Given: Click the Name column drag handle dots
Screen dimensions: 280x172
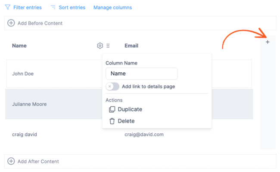Looking at the screenshot, I should point(108,46).
